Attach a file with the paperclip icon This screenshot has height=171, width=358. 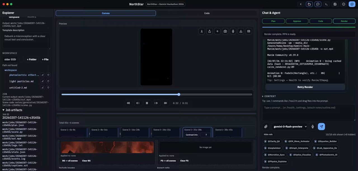[x=266, y=127]
